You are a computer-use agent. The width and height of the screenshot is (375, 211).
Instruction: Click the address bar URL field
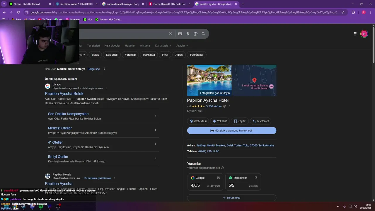tap(185, 12)
